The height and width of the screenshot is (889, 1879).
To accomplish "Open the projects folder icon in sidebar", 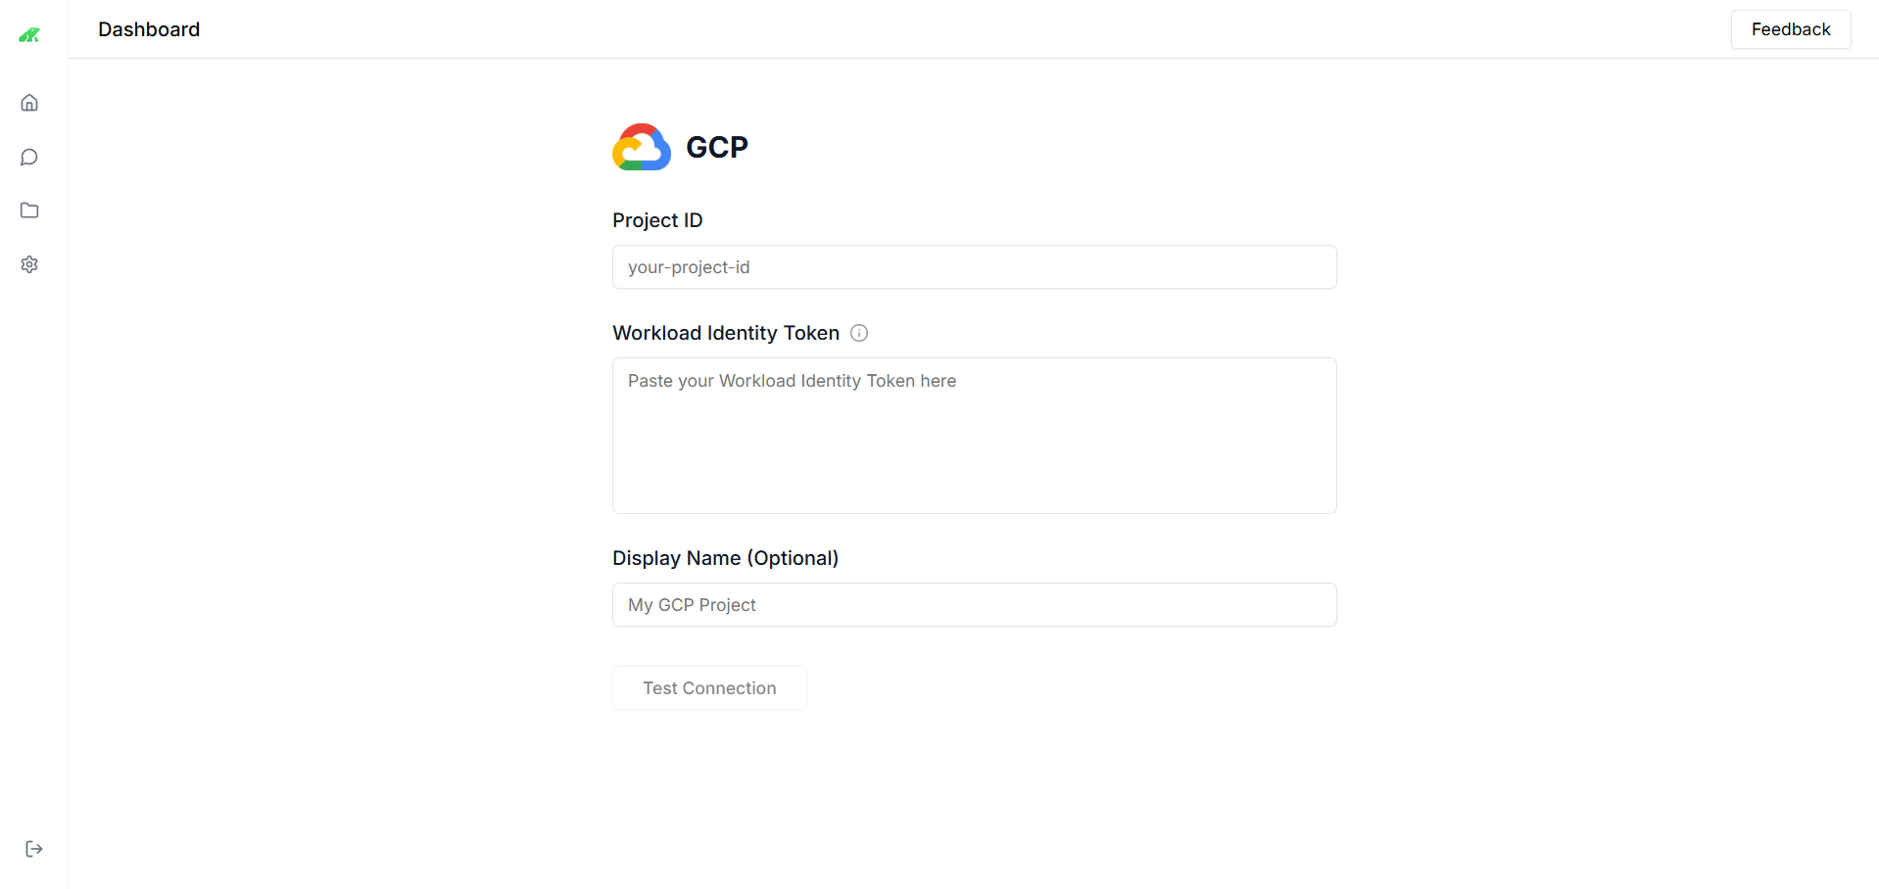I will point(29,211).
